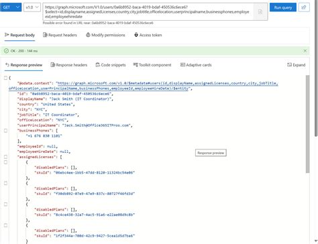Open the v1.0 version dropdown
The width and height of the screenshot is (318, 244).
click(32, 7)
